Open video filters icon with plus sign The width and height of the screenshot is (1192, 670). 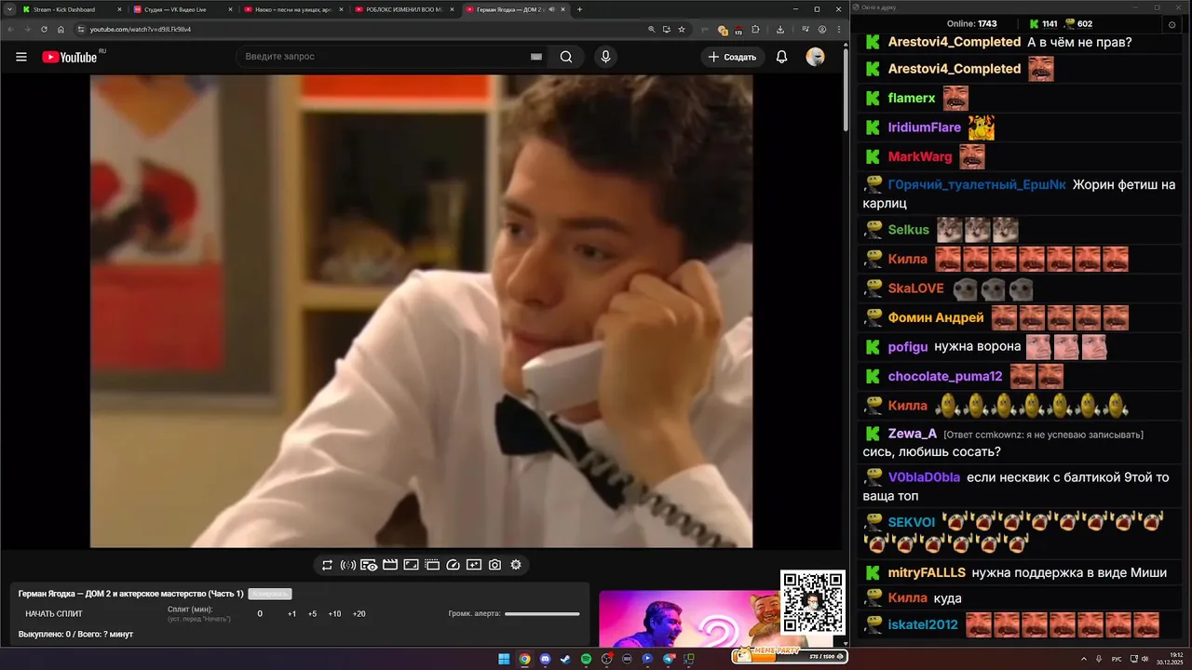(x=474, y=565)
